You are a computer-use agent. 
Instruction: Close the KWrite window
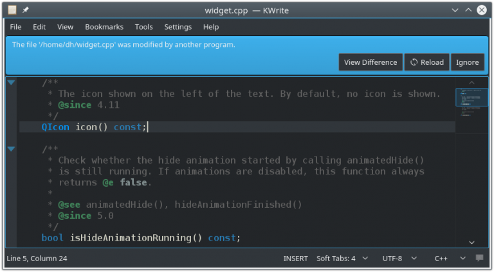click(x=482, y=10)
